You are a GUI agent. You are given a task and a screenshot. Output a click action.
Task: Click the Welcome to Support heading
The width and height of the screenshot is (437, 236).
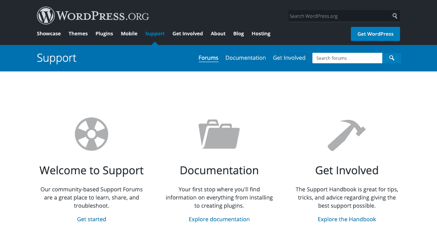coord(92,170)
